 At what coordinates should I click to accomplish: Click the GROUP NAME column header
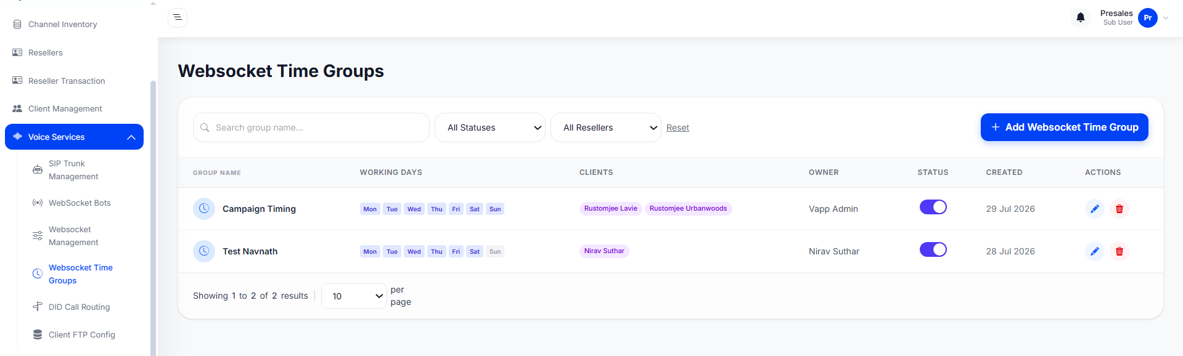pos(217,172)
